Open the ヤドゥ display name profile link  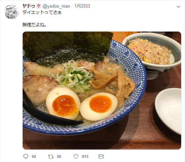(x=29, y=6)
